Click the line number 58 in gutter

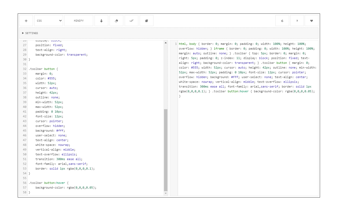(25, 192)
